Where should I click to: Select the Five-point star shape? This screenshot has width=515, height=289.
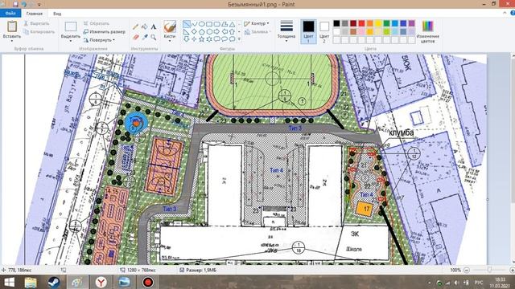(x=202, y=39)
